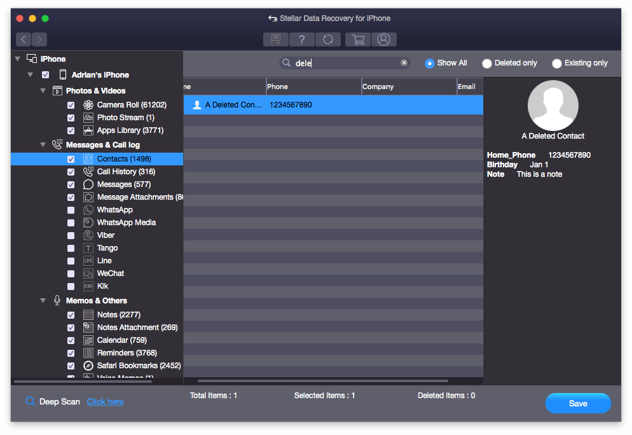Viewport: 632px width, 435px height.
Task: Open the shopping cart purchase icon
Action: [358, 39]
